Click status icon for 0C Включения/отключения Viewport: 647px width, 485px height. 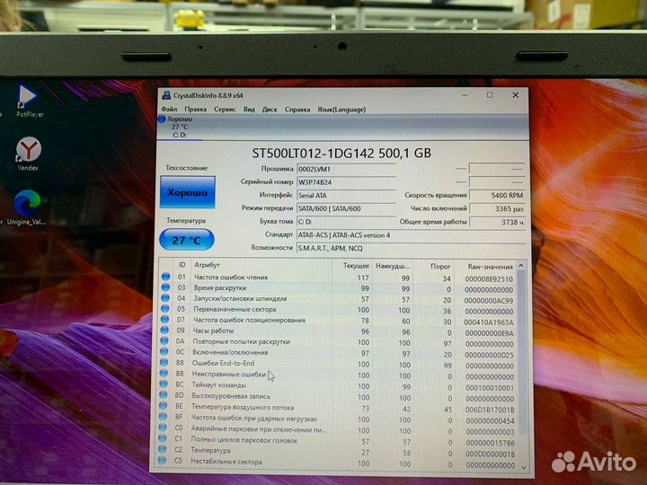164,352
